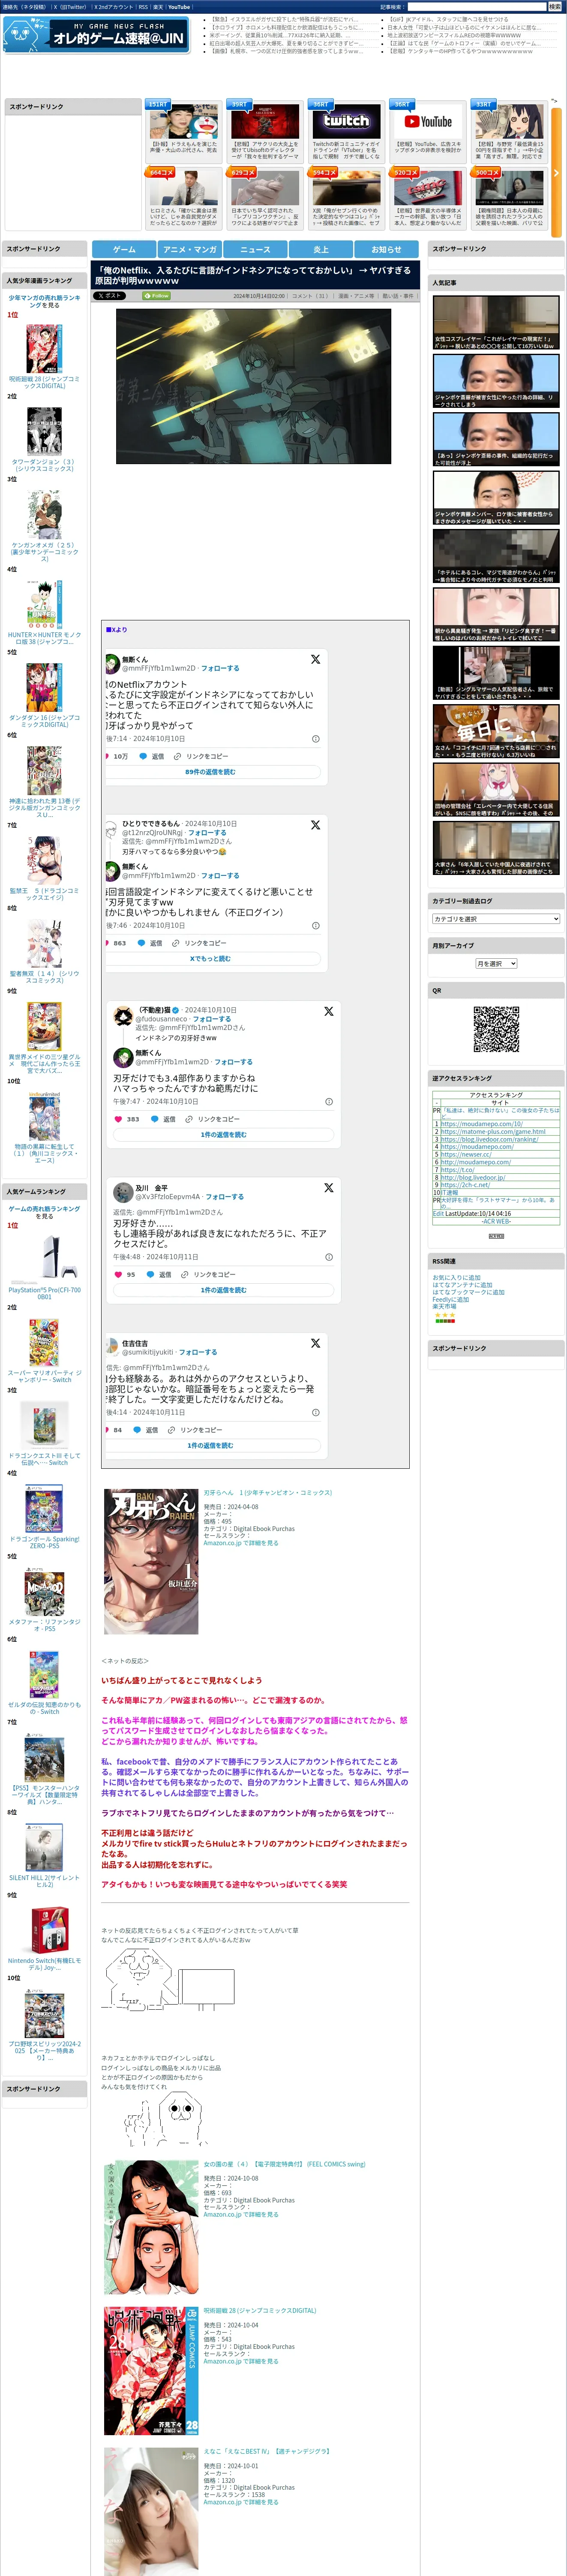Viewport: 567px width, 2576px height.
Task: Open X logo on first 無断くん tweet
Action: pyautogui.click(x=315, y=659)
